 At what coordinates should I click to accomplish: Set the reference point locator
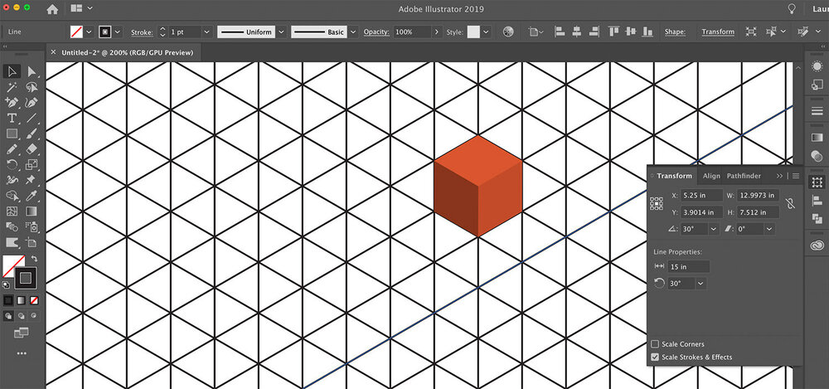pyautogui.click(x=657, y=203)
